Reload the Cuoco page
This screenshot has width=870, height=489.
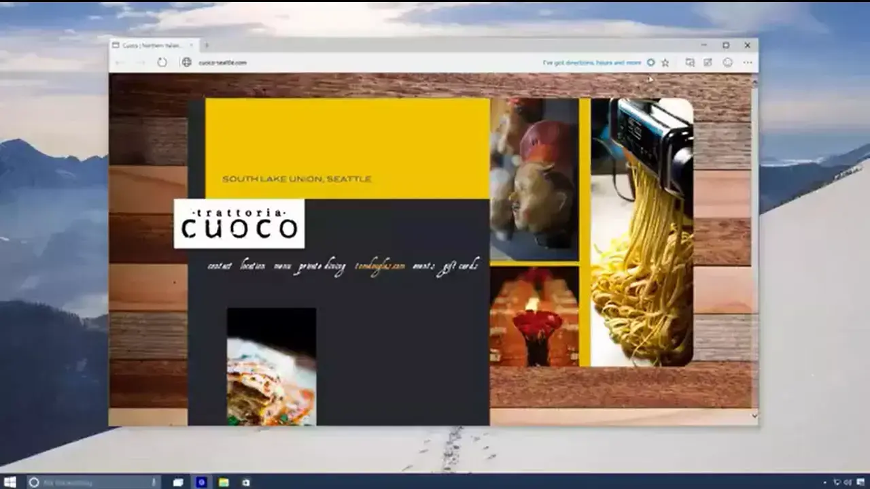point(162,63)
